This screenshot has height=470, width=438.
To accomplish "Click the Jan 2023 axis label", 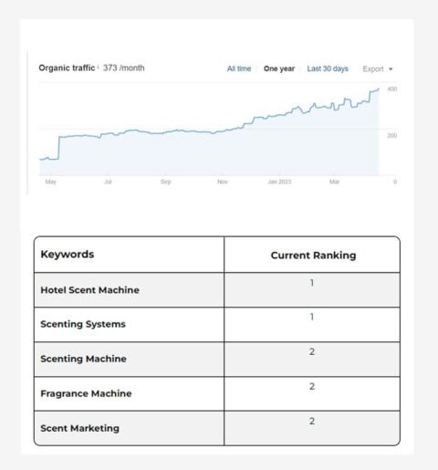I will point(279,182).
